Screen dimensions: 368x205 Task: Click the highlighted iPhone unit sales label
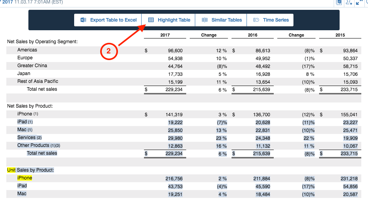pyautogui.click(x=24, y=178)
